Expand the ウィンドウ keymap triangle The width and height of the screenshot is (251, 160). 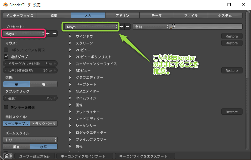coord(70,36)
